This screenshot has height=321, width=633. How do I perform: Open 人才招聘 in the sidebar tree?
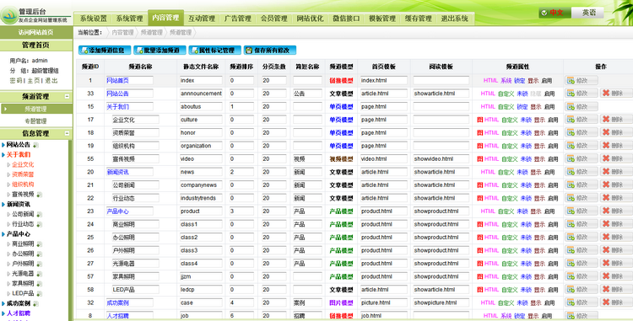coord(19,313)
